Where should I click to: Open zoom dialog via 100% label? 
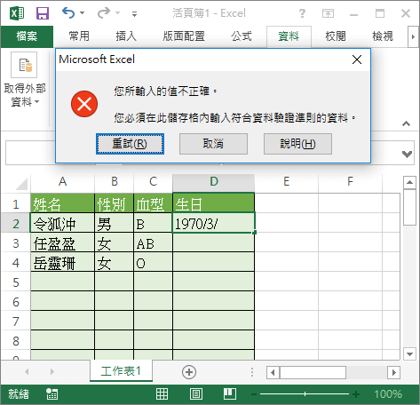click(388, 394)
